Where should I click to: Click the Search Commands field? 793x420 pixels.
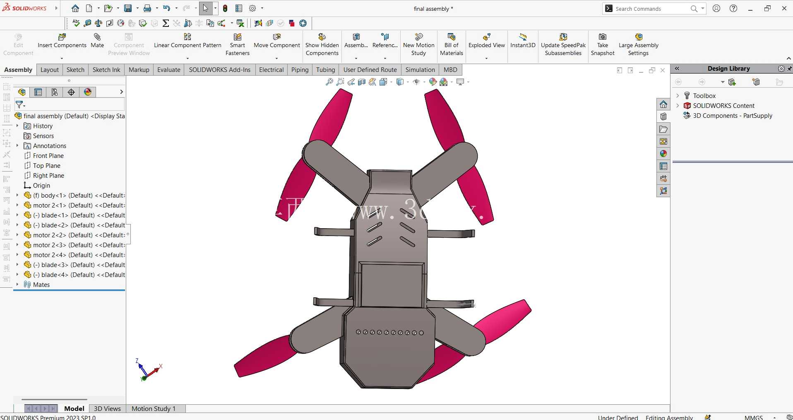point(650,9)
